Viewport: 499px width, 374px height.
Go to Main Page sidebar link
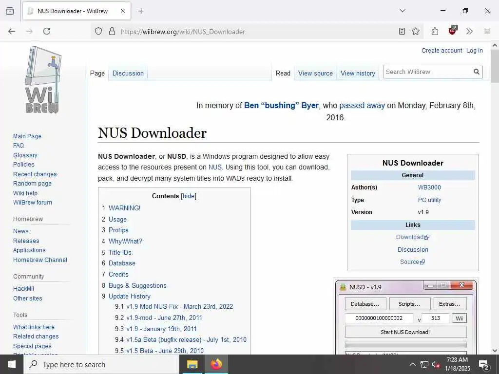coord(27,136)
